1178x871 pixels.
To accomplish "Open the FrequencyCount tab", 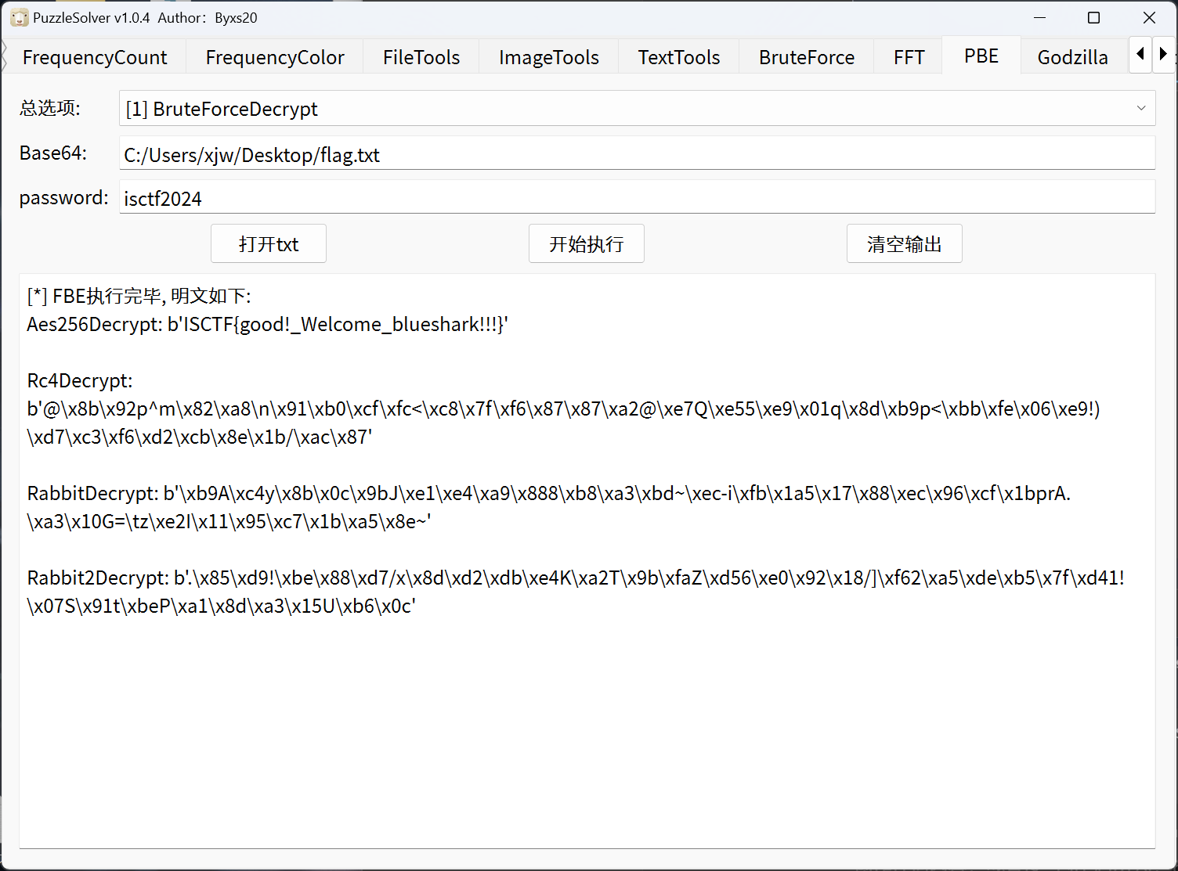I will (95, 57).
